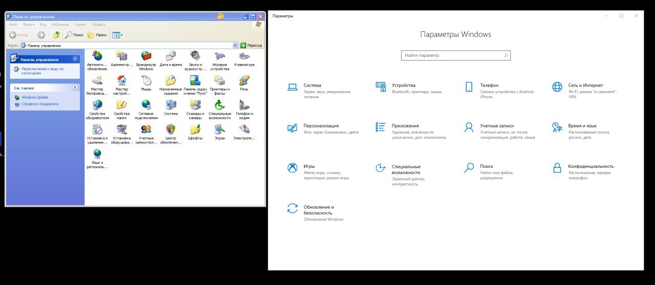This screenshot has height=285, width=655.
Task: Open the Правка menu
Action: click(29, 24)
